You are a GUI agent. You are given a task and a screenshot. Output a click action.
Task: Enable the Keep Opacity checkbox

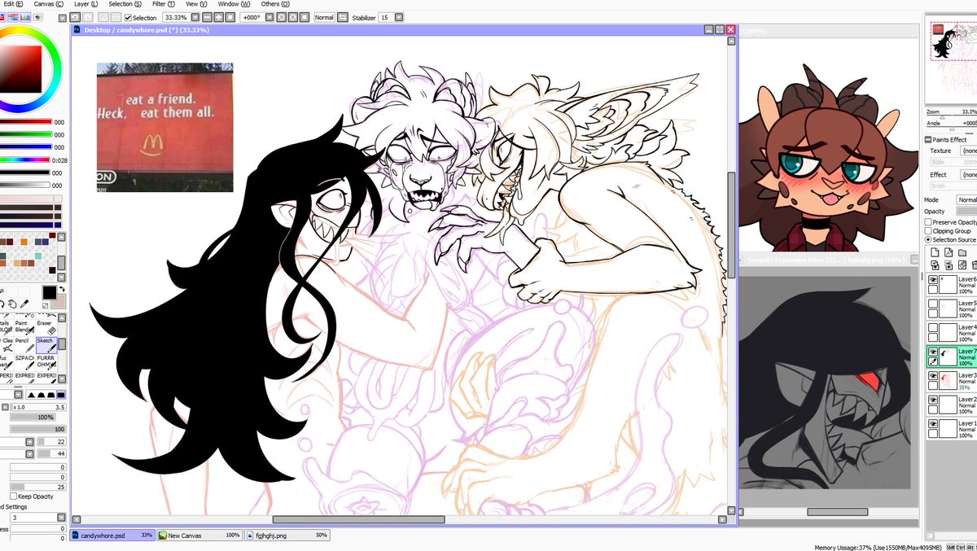[x=13, y=496]
